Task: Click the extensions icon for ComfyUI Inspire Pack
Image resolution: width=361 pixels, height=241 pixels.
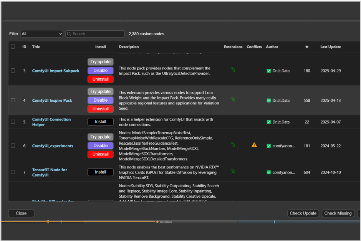Action: [x=233, y=99]
